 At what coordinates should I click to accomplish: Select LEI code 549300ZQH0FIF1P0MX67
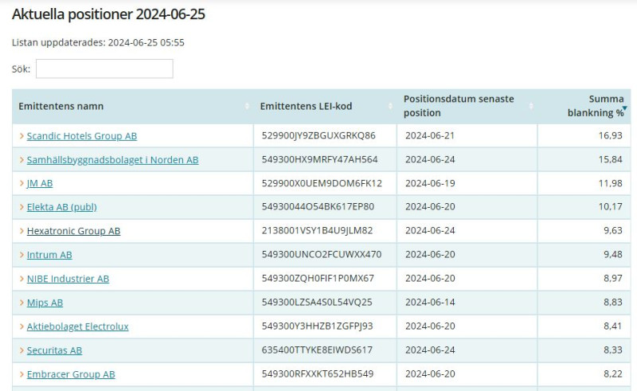click(318, 279)
